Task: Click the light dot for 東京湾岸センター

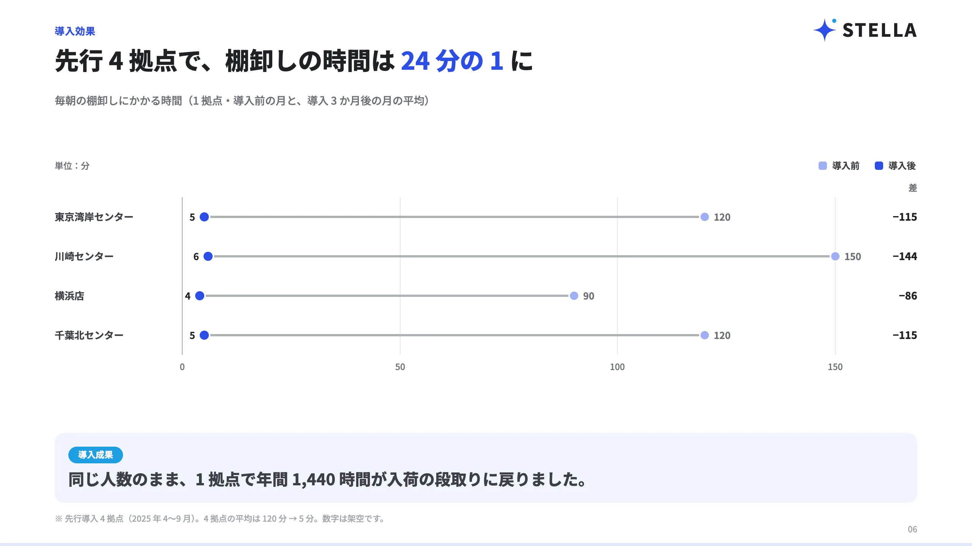Action: 705,217
